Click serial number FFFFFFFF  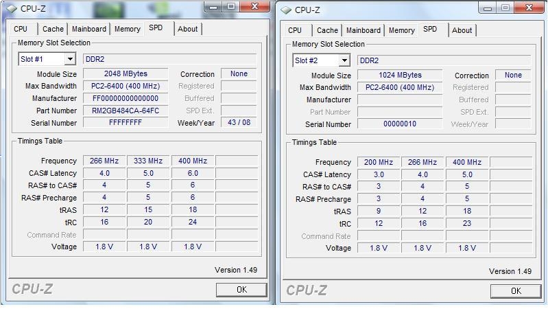coord(126,122)
